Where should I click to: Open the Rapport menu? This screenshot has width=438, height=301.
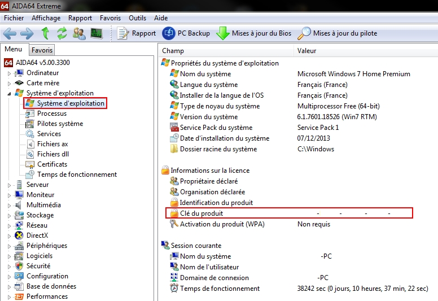[x=80, y=18]
